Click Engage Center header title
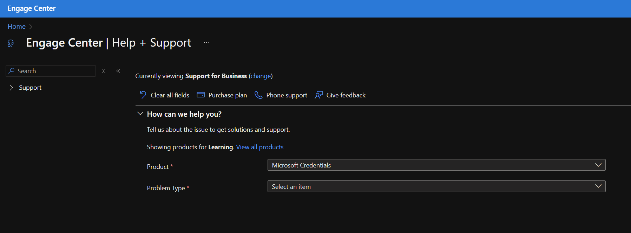 (32, 8)
